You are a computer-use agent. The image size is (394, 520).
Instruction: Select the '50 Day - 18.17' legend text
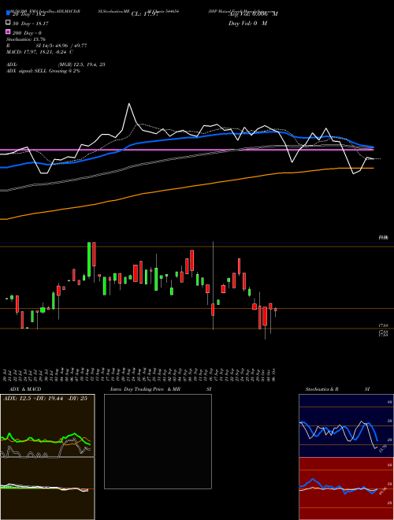pos(30,24)
